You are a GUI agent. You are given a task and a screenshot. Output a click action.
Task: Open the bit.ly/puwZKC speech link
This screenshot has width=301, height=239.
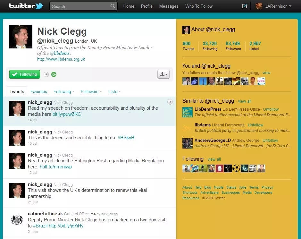tap(67, 114)
